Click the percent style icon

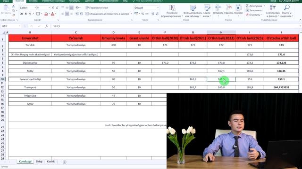[x=143, y=14]
